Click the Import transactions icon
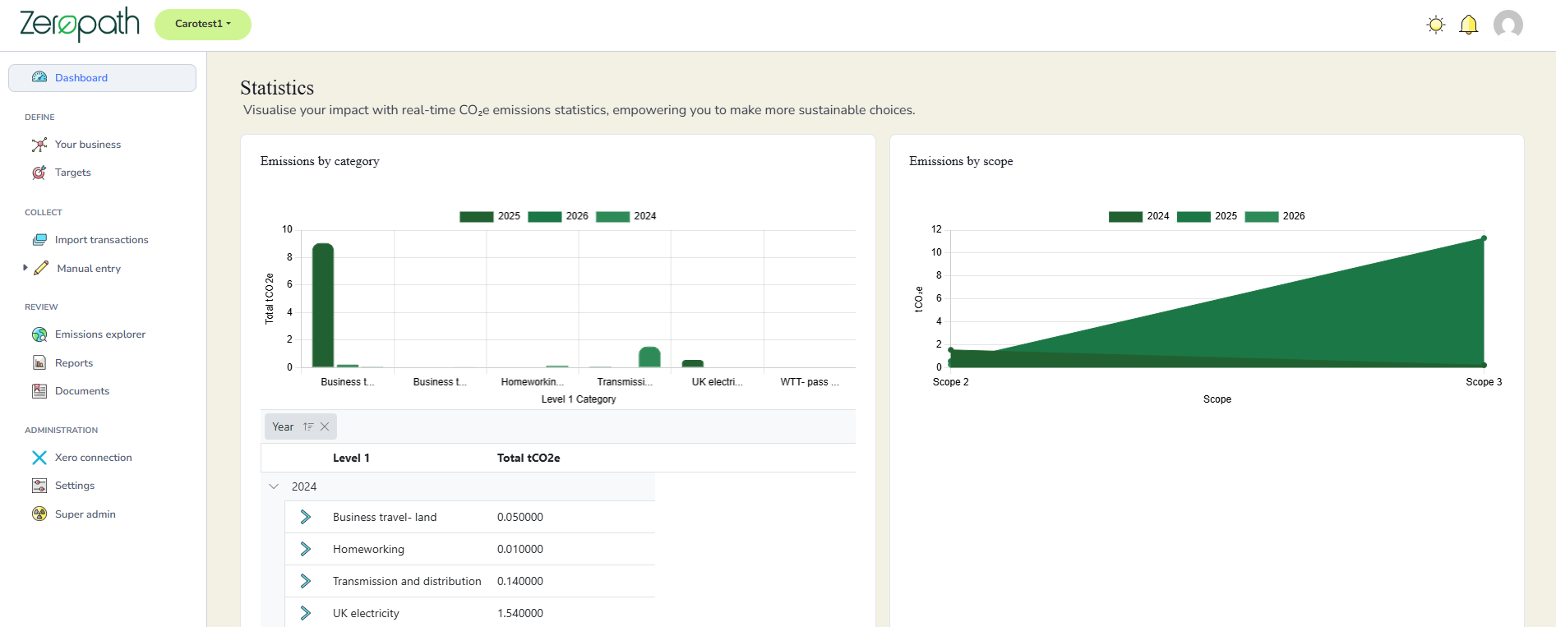The height and width of the screenshot is (627, 1556). tap(39, 240)
